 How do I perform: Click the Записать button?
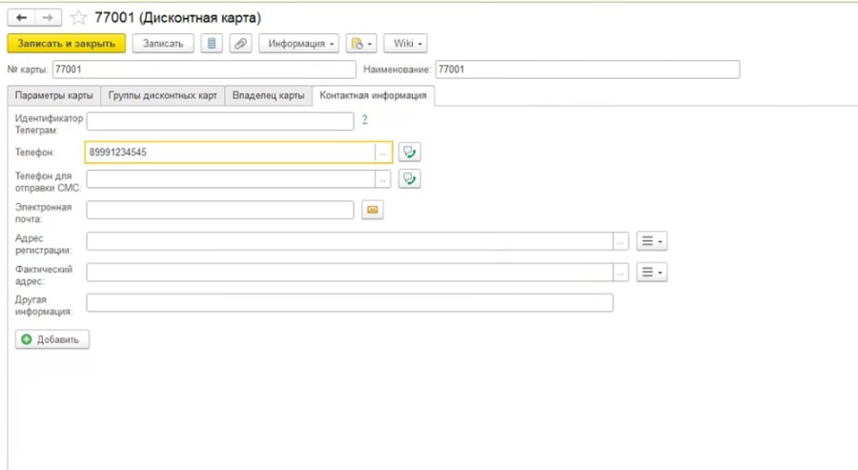[163, 43]
